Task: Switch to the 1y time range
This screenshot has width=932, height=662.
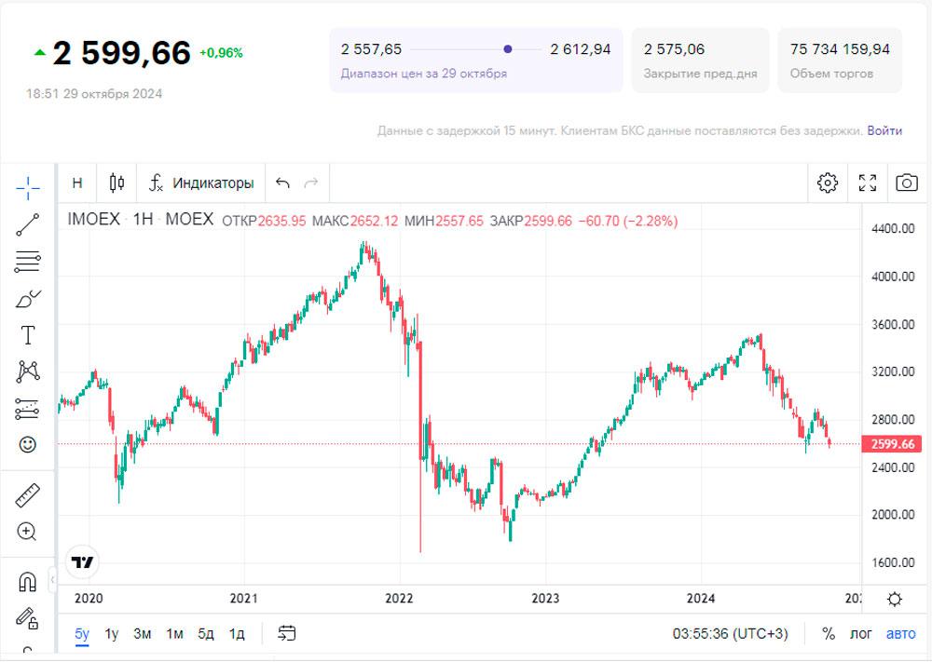Action: click(112, 634)
